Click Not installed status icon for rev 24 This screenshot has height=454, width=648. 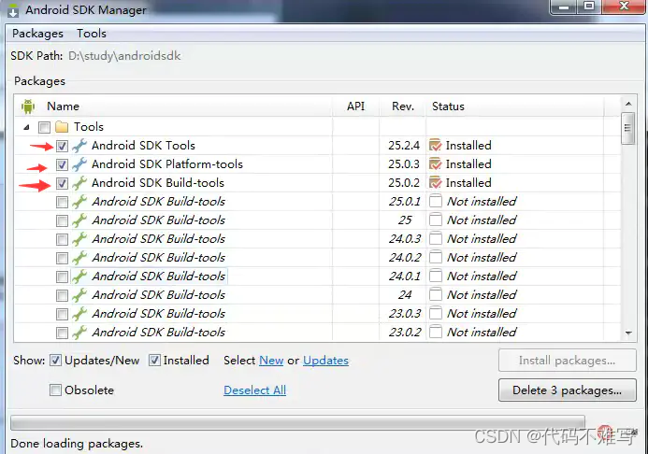click(x=435, y=294)
